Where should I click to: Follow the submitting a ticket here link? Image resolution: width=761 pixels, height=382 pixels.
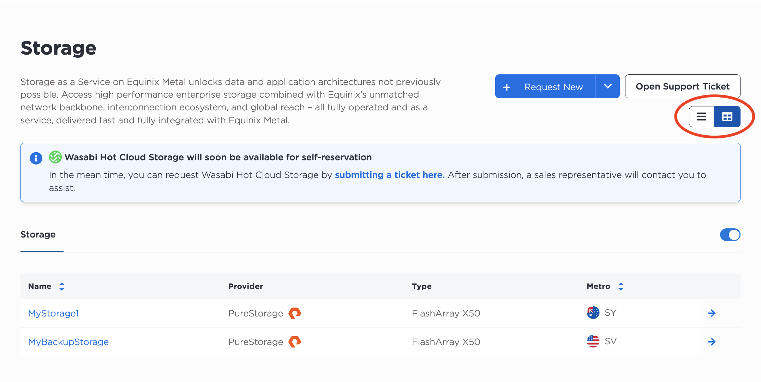[390, 175]
